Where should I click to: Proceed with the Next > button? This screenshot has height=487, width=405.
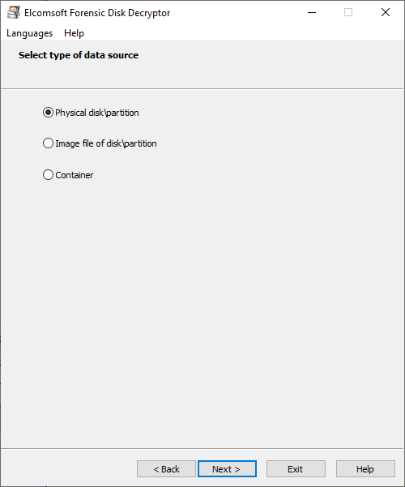point(227,468)
